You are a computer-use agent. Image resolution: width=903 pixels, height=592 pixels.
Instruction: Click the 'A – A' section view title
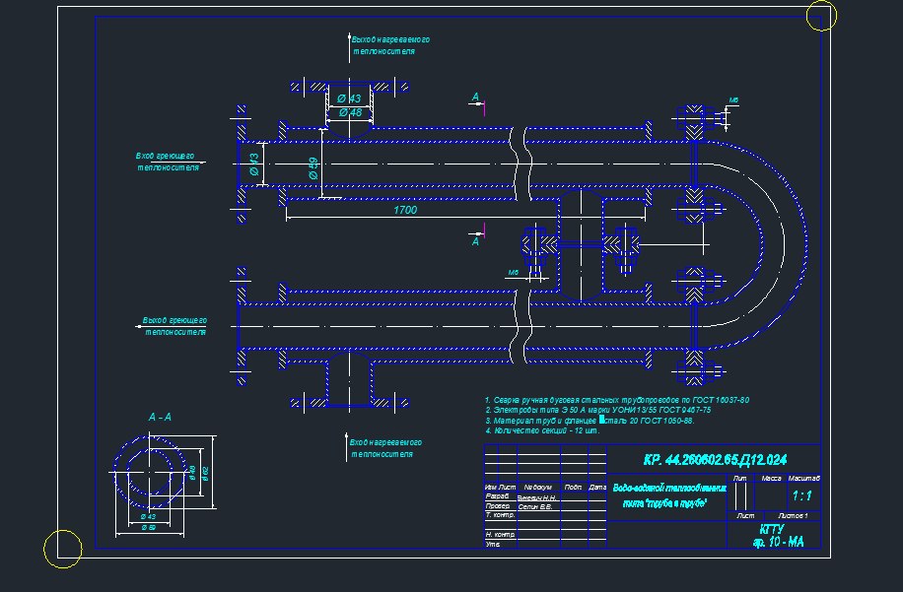(x=160, y=417)
